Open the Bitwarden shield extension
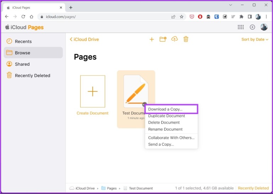The image size is (273, 194). pyautogui.click(x=216, y=17)
